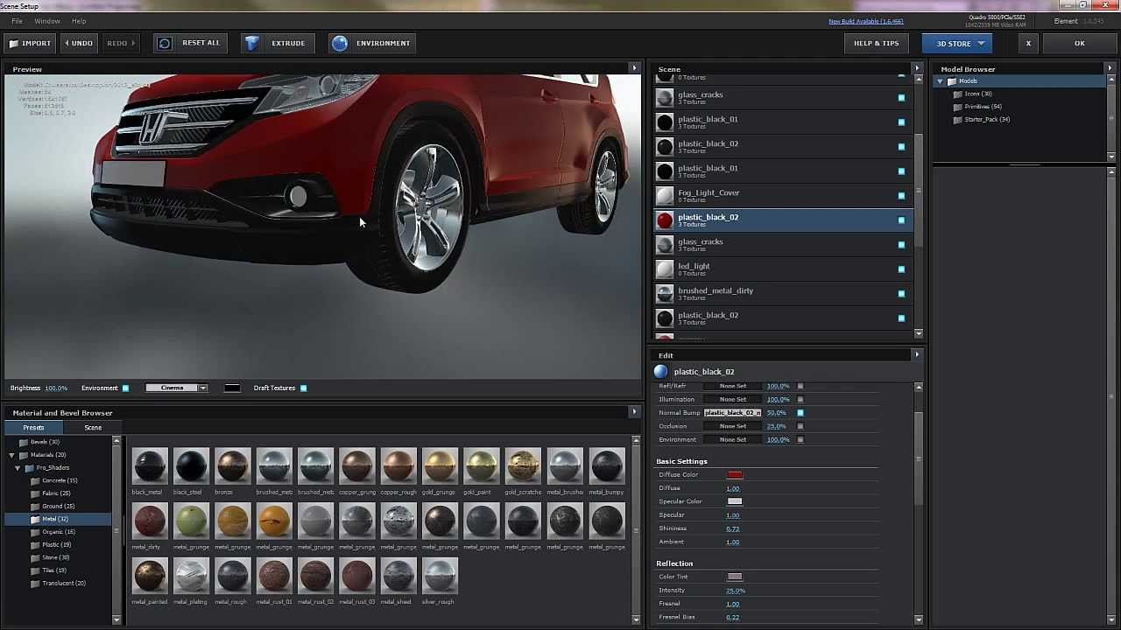This screenshot has width=1121, height=630.
Task: Open the Cinema view preset dropdown
Action: point(176,388)
